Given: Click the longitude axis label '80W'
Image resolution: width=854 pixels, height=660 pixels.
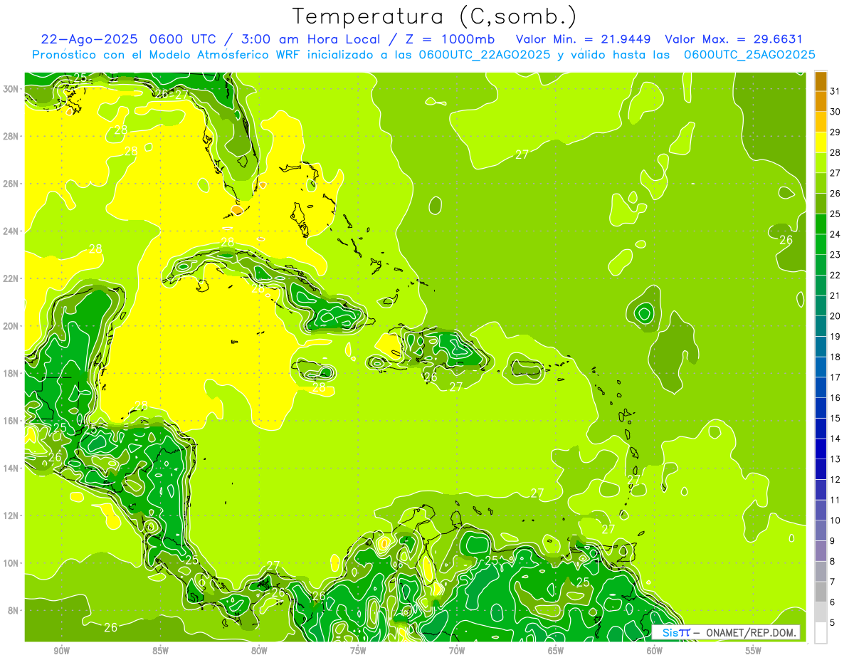Looking at the screenshot, I should tap(259, 651).
